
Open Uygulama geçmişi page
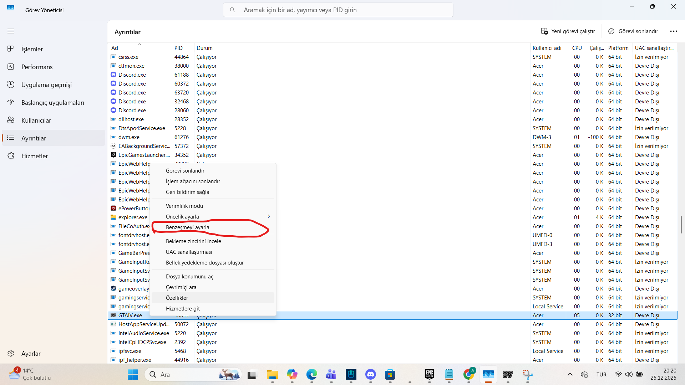click(x=54, y=85)
